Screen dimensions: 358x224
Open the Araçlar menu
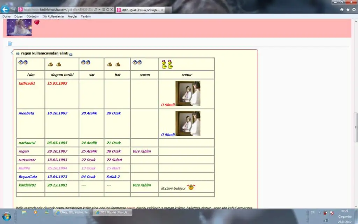tap(72, 16)
